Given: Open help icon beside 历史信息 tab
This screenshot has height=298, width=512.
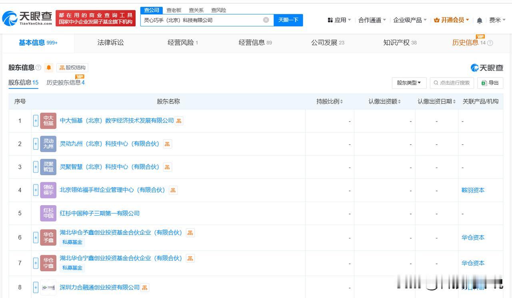Looking at the screenshot, I should tap(490, 43).
